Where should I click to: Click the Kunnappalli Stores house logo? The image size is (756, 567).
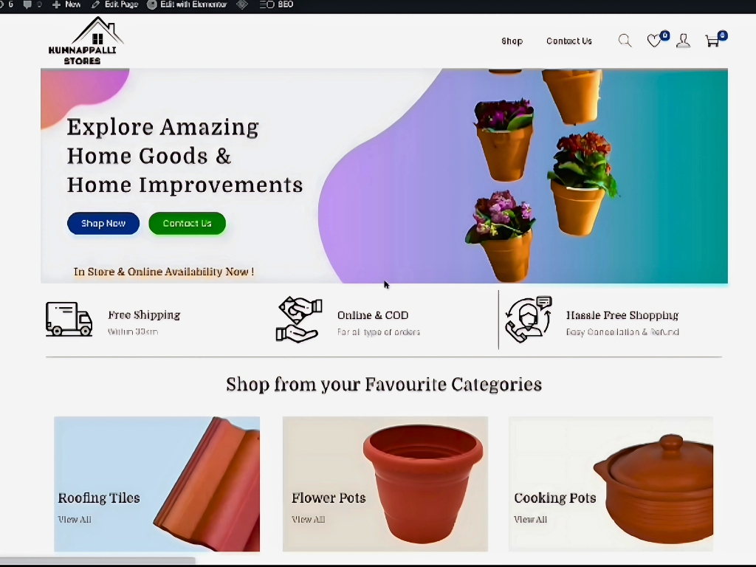coord(85,41)
